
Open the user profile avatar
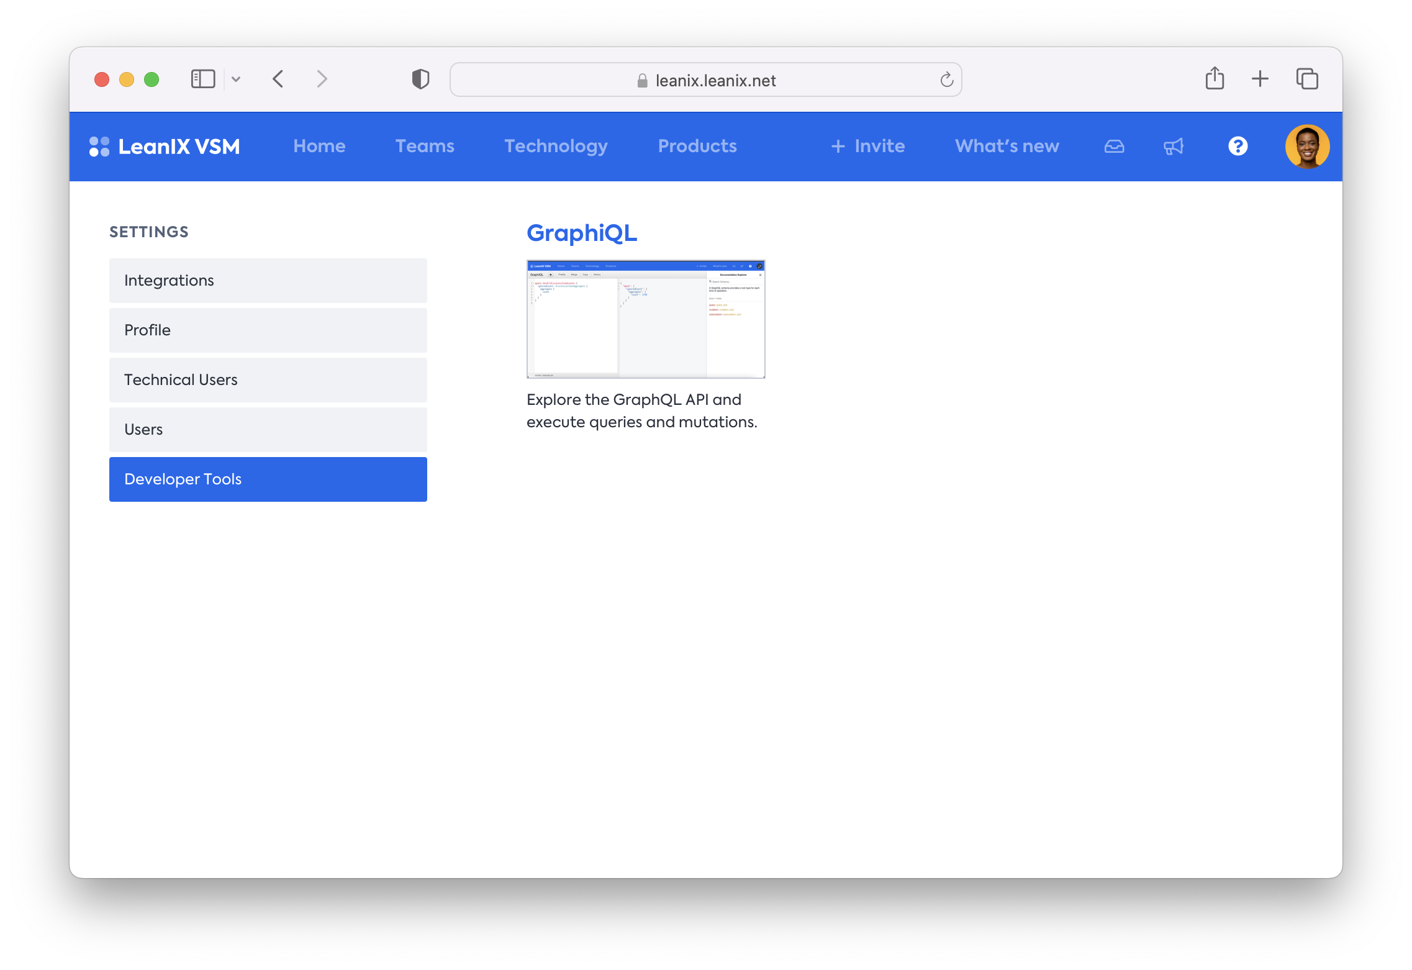tap(1306, 147)
